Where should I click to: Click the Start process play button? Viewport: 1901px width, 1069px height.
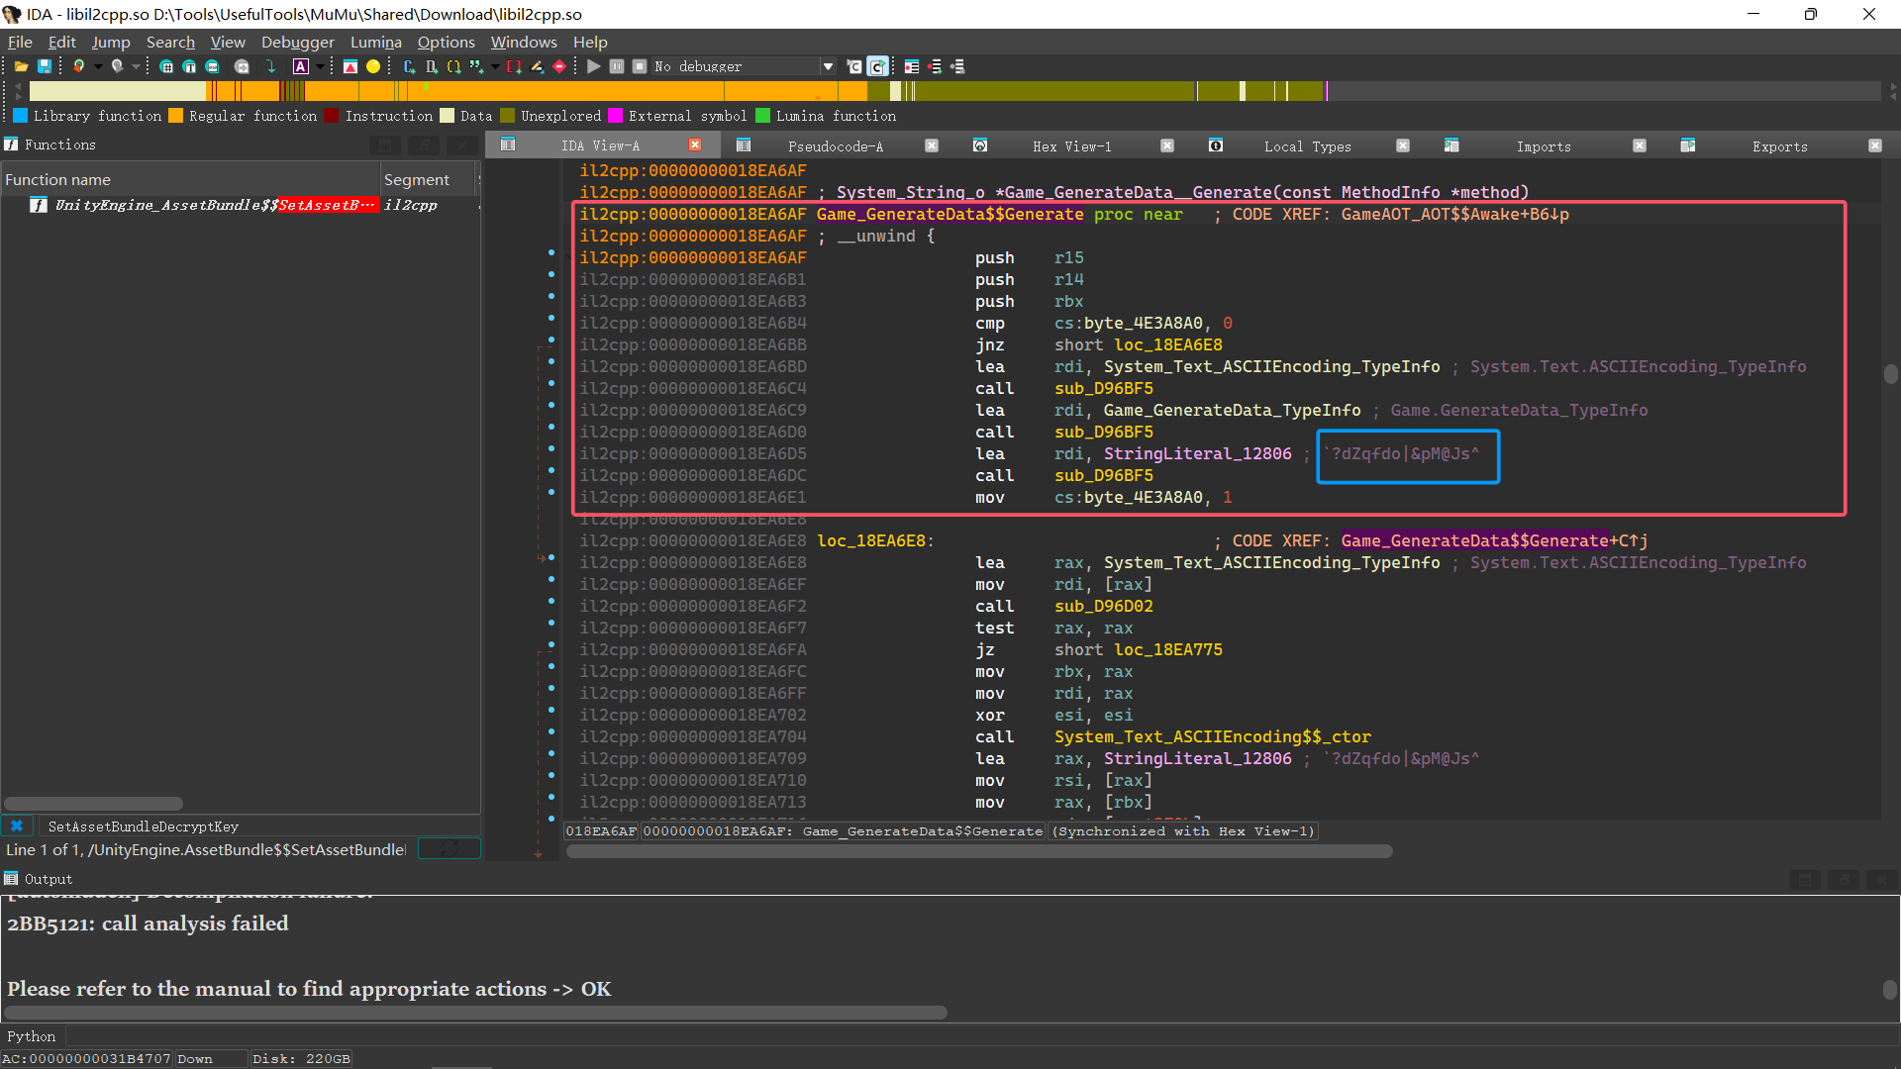pyautogui.click(x=593, y=66)
